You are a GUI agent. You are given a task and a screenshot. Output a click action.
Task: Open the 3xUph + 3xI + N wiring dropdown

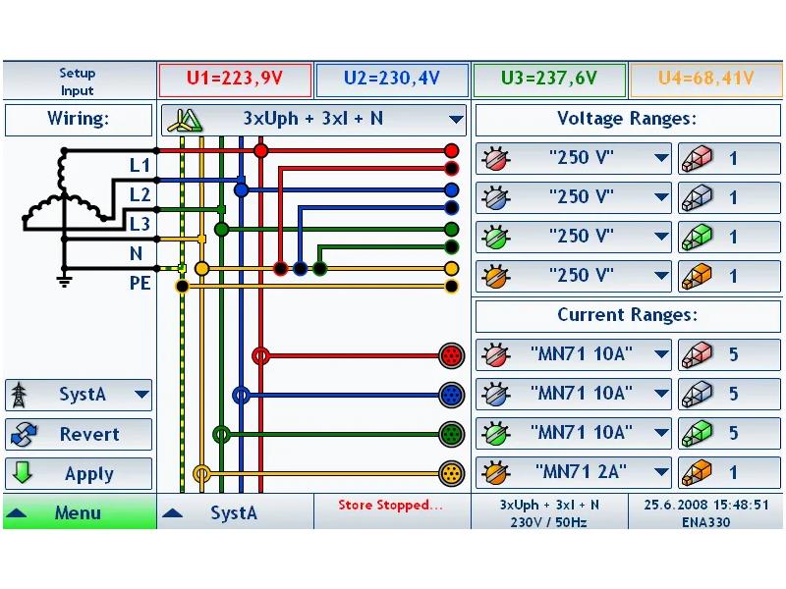click(x=455, y=120)
